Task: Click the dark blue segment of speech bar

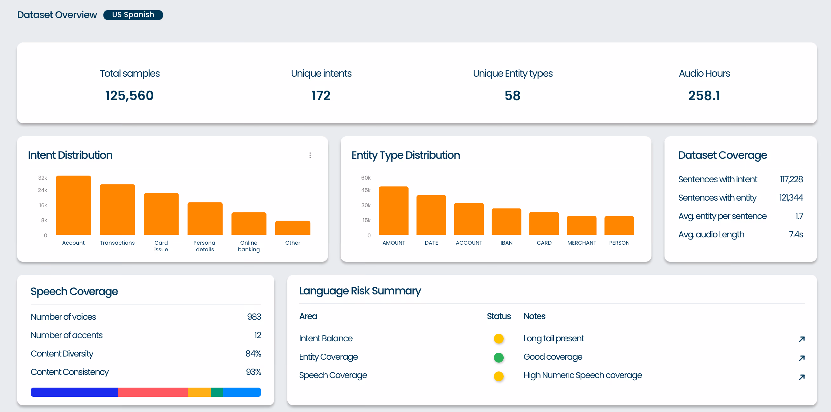Action: tap(74, 392)
